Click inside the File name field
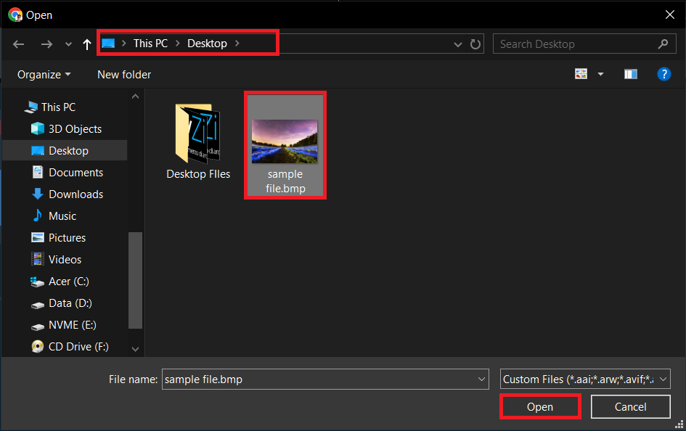 (x=319, y=379)
